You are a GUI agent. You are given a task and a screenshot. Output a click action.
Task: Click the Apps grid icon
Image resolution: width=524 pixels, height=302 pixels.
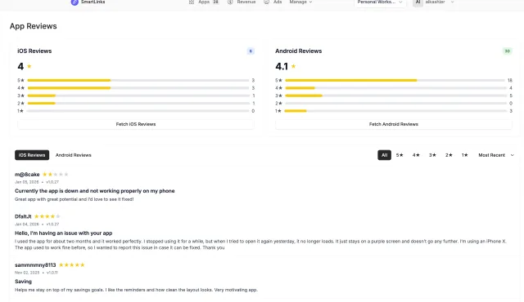click(192, 2)
